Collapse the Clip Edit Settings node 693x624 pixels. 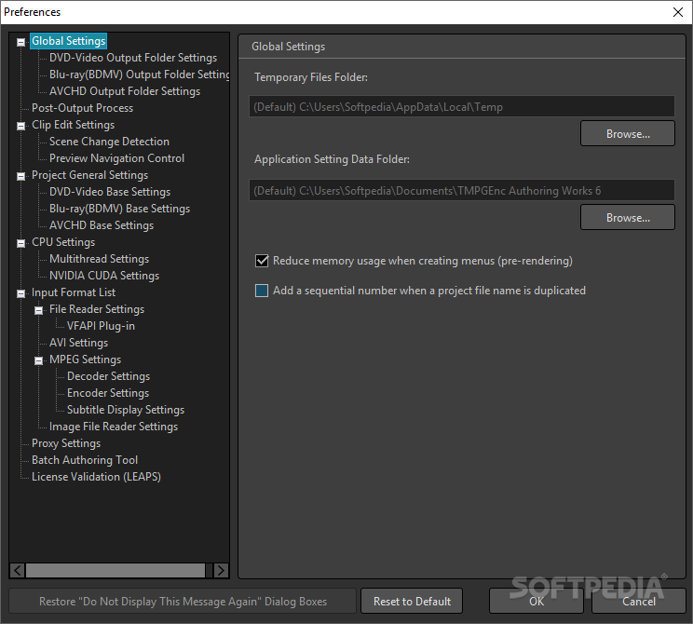click(20, 127)
